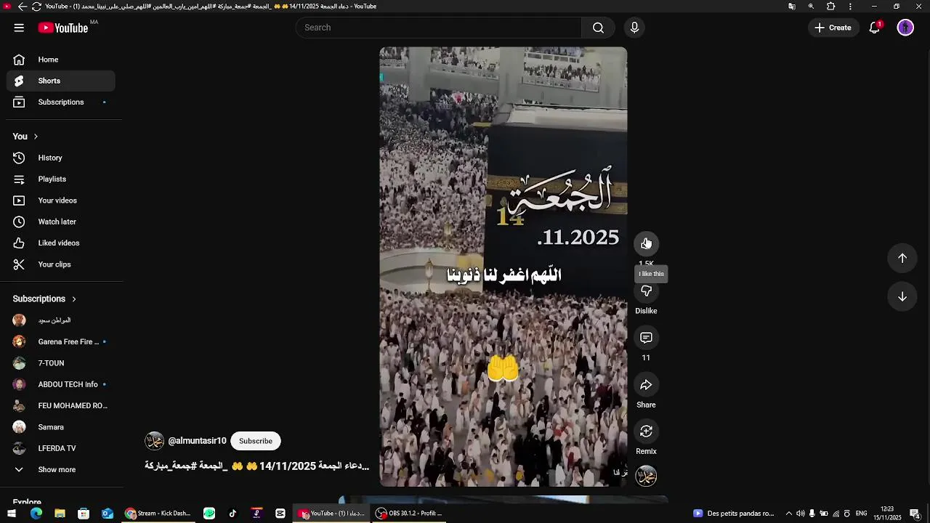Open the YouTube hamburger guide menu

pos(19,28)
